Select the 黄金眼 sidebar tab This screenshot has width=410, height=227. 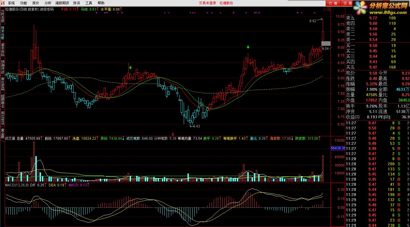(x=3, y=133)
